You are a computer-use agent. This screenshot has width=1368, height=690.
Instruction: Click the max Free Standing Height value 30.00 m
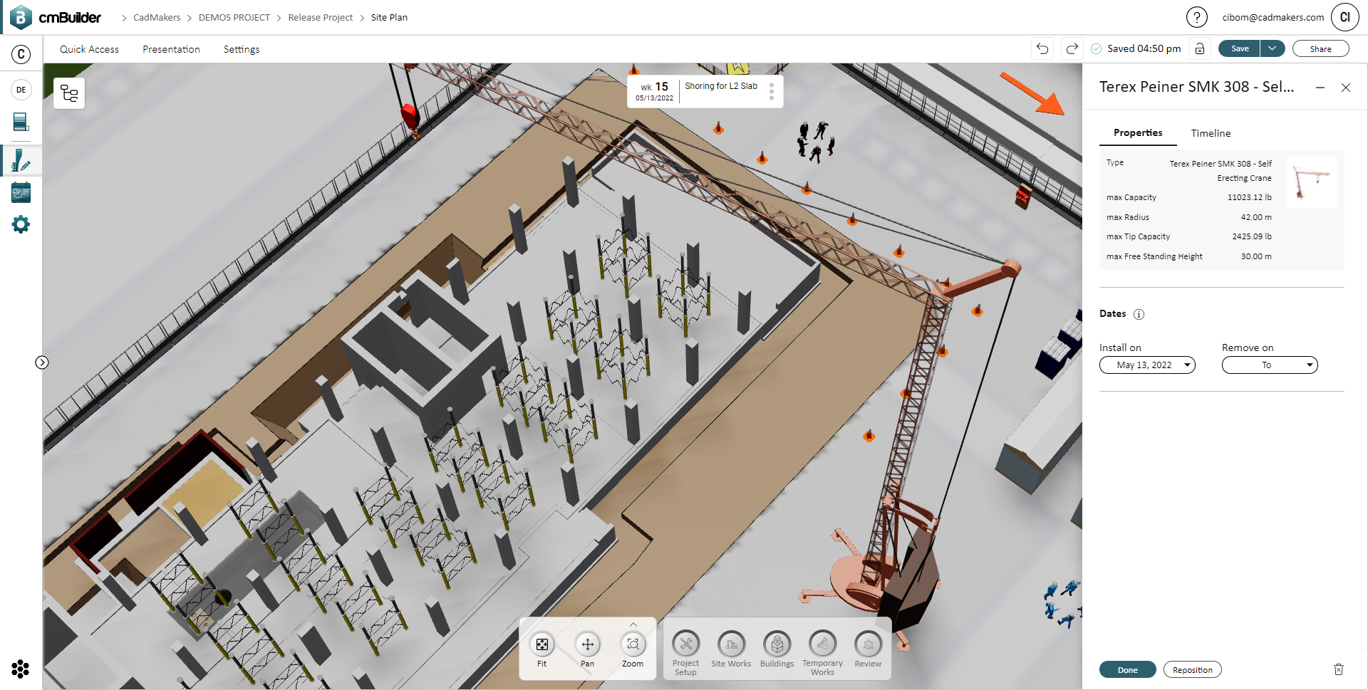(1256, 256)
